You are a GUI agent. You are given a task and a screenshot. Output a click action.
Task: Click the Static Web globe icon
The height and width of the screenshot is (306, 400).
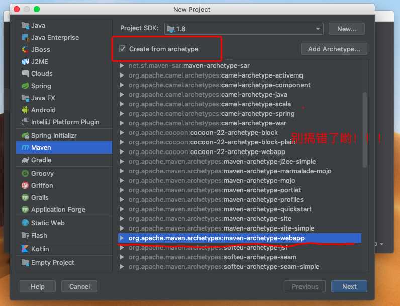25,223
